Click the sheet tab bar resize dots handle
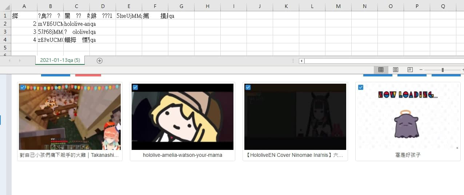 tap(293, 61)
